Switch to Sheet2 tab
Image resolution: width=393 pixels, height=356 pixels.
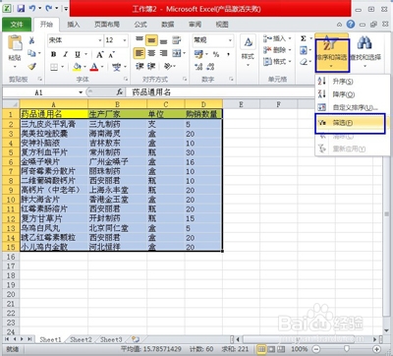[x=81, y=339]
